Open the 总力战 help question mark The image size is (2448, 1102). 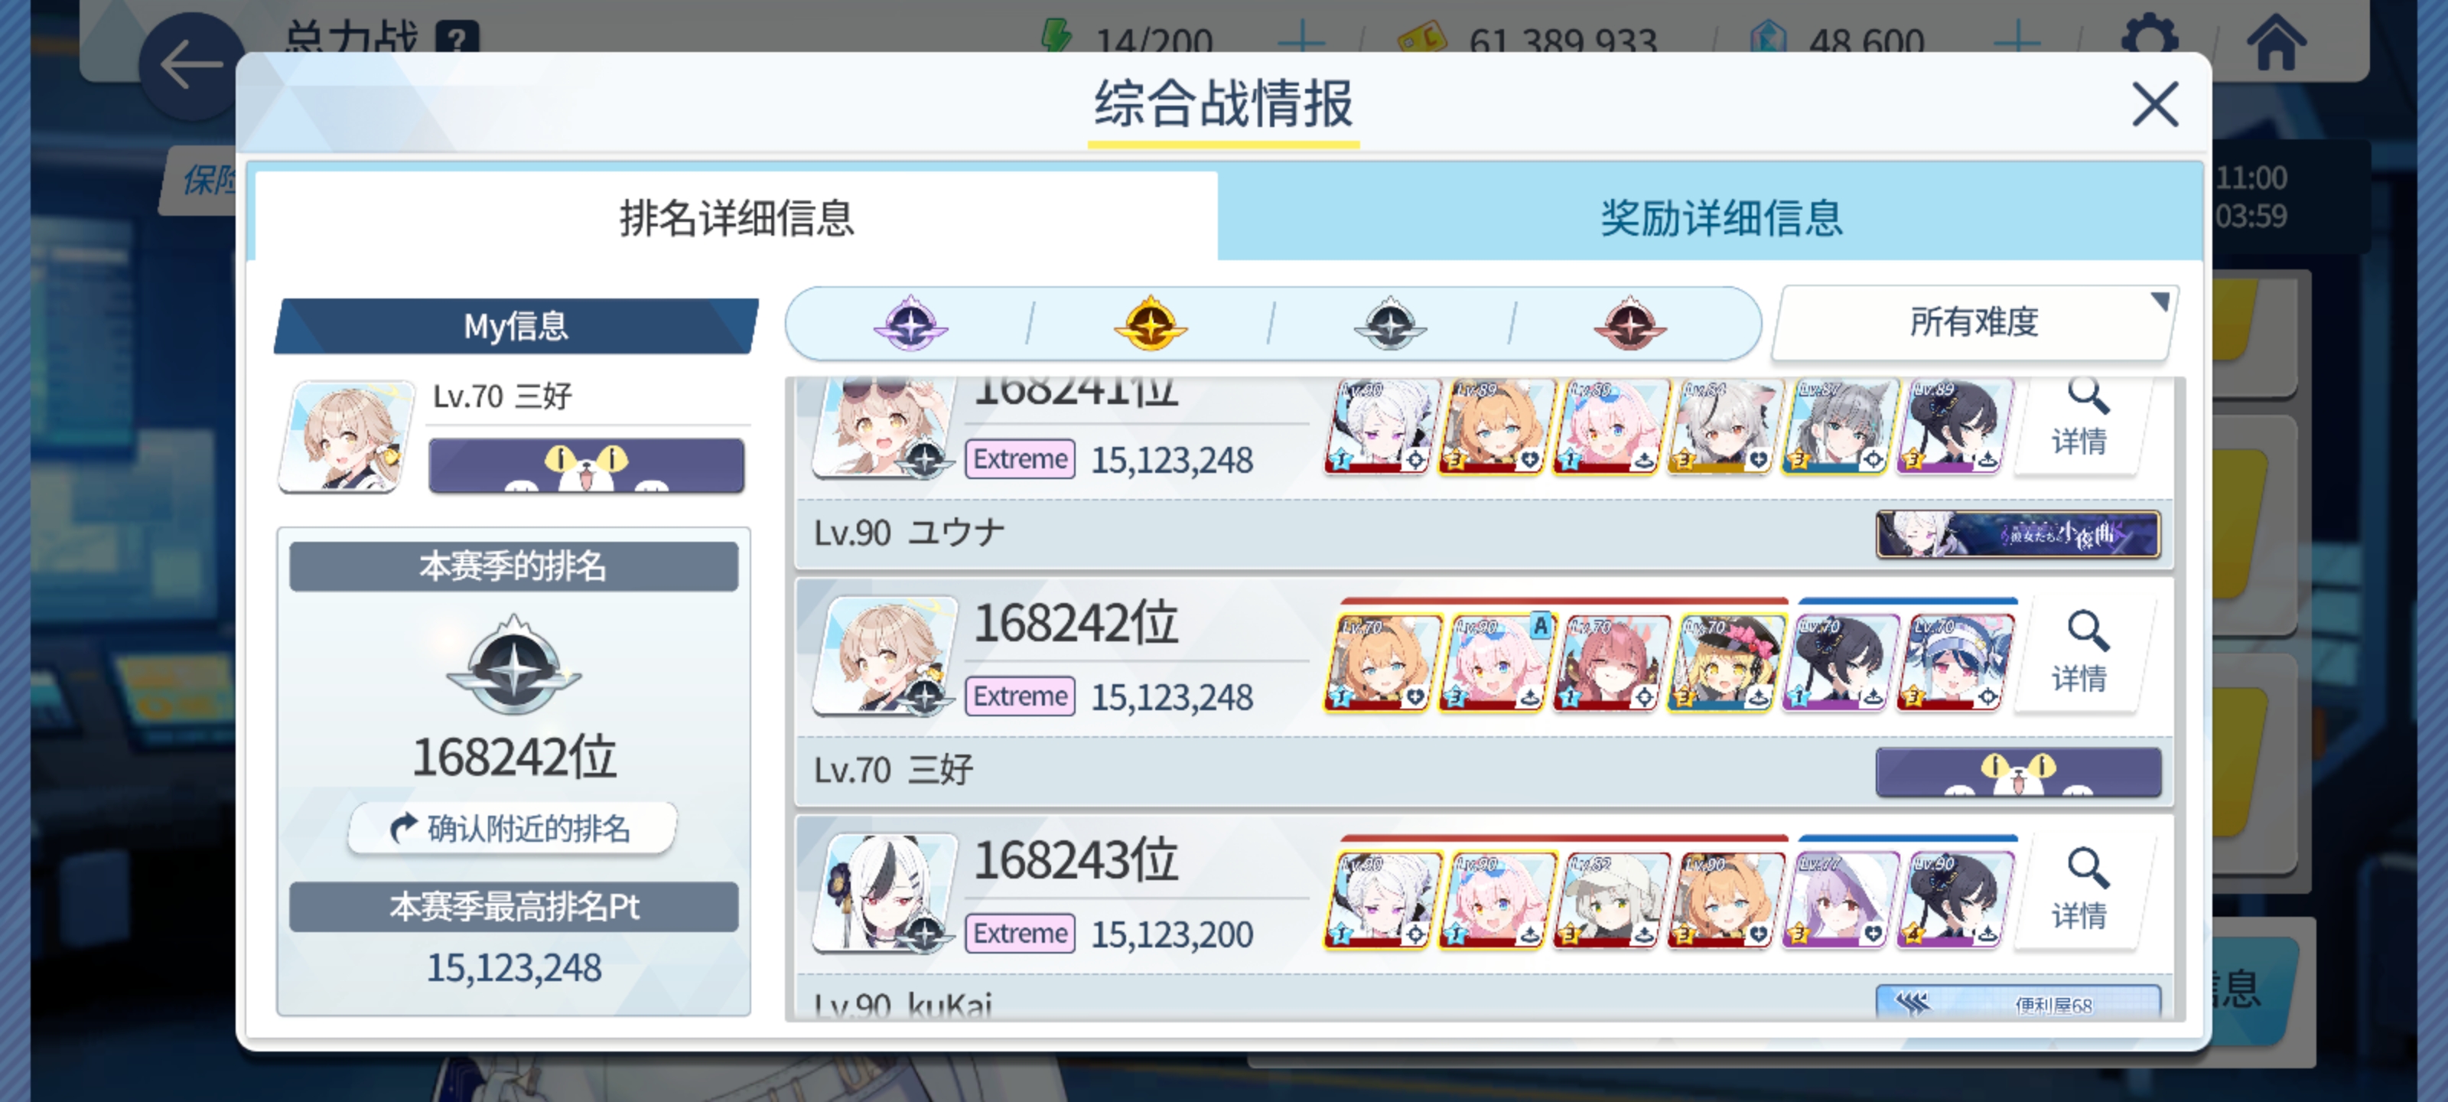click(456, 38)
